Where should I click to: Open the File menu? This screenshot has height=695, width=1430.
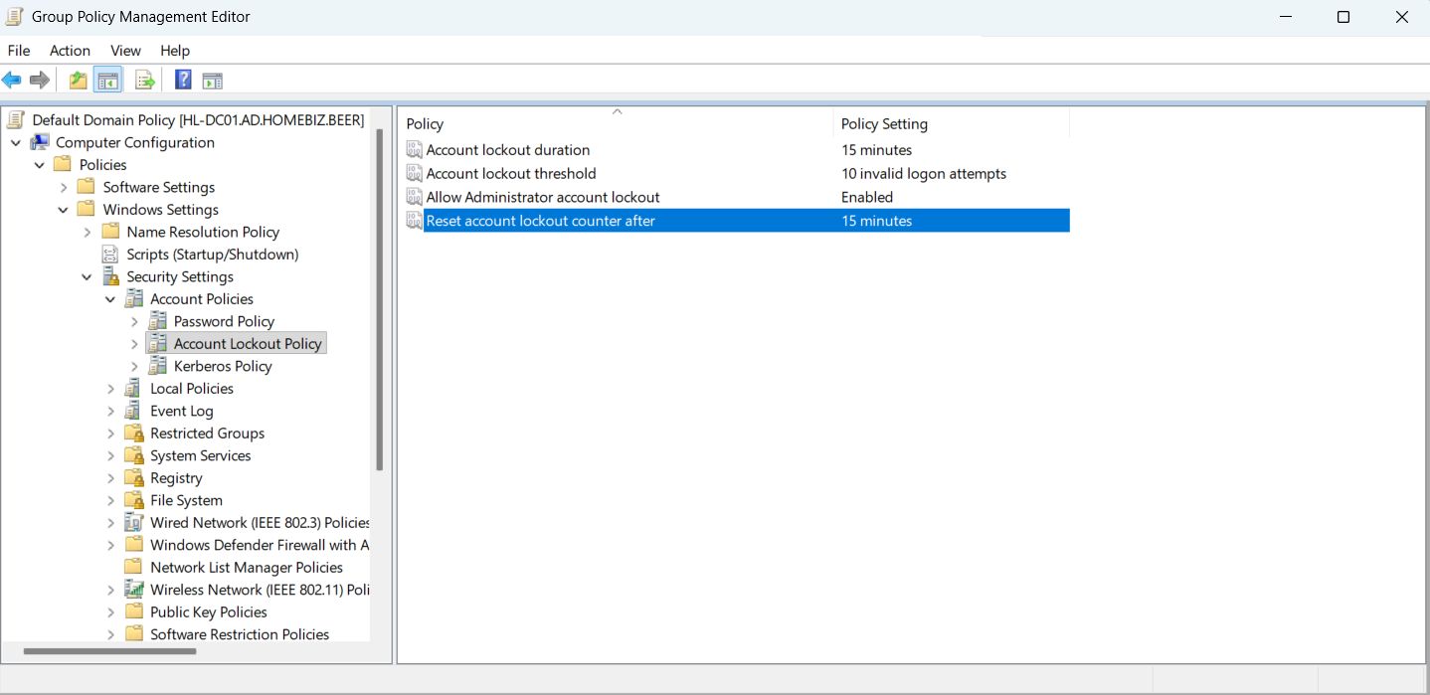[x=19, y=51]
